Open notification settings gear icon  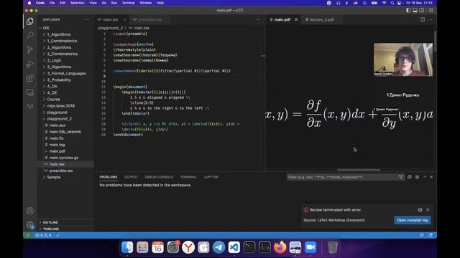point(420,210)
